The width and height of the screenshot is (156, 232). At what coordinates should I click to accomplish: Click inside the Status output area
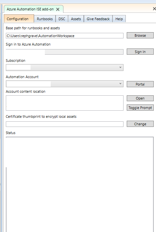click(80, 184)
